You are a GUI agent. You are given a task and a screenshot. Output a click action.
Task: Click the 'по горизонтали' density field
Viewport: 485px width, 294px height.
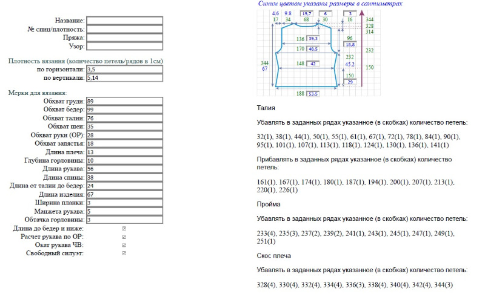pos(124,70)
